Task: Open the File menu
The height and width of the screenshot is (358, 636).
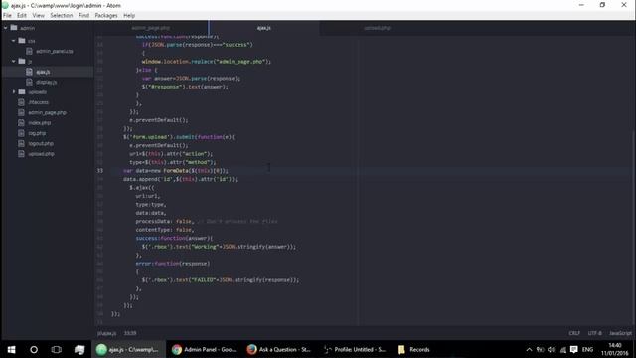Action: pos(7,16)
